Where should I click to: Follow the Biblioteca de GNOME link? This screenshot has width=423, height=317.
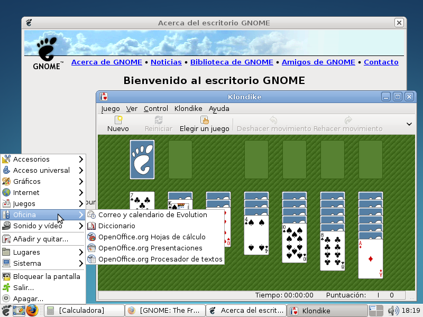[x=232, y=62]
